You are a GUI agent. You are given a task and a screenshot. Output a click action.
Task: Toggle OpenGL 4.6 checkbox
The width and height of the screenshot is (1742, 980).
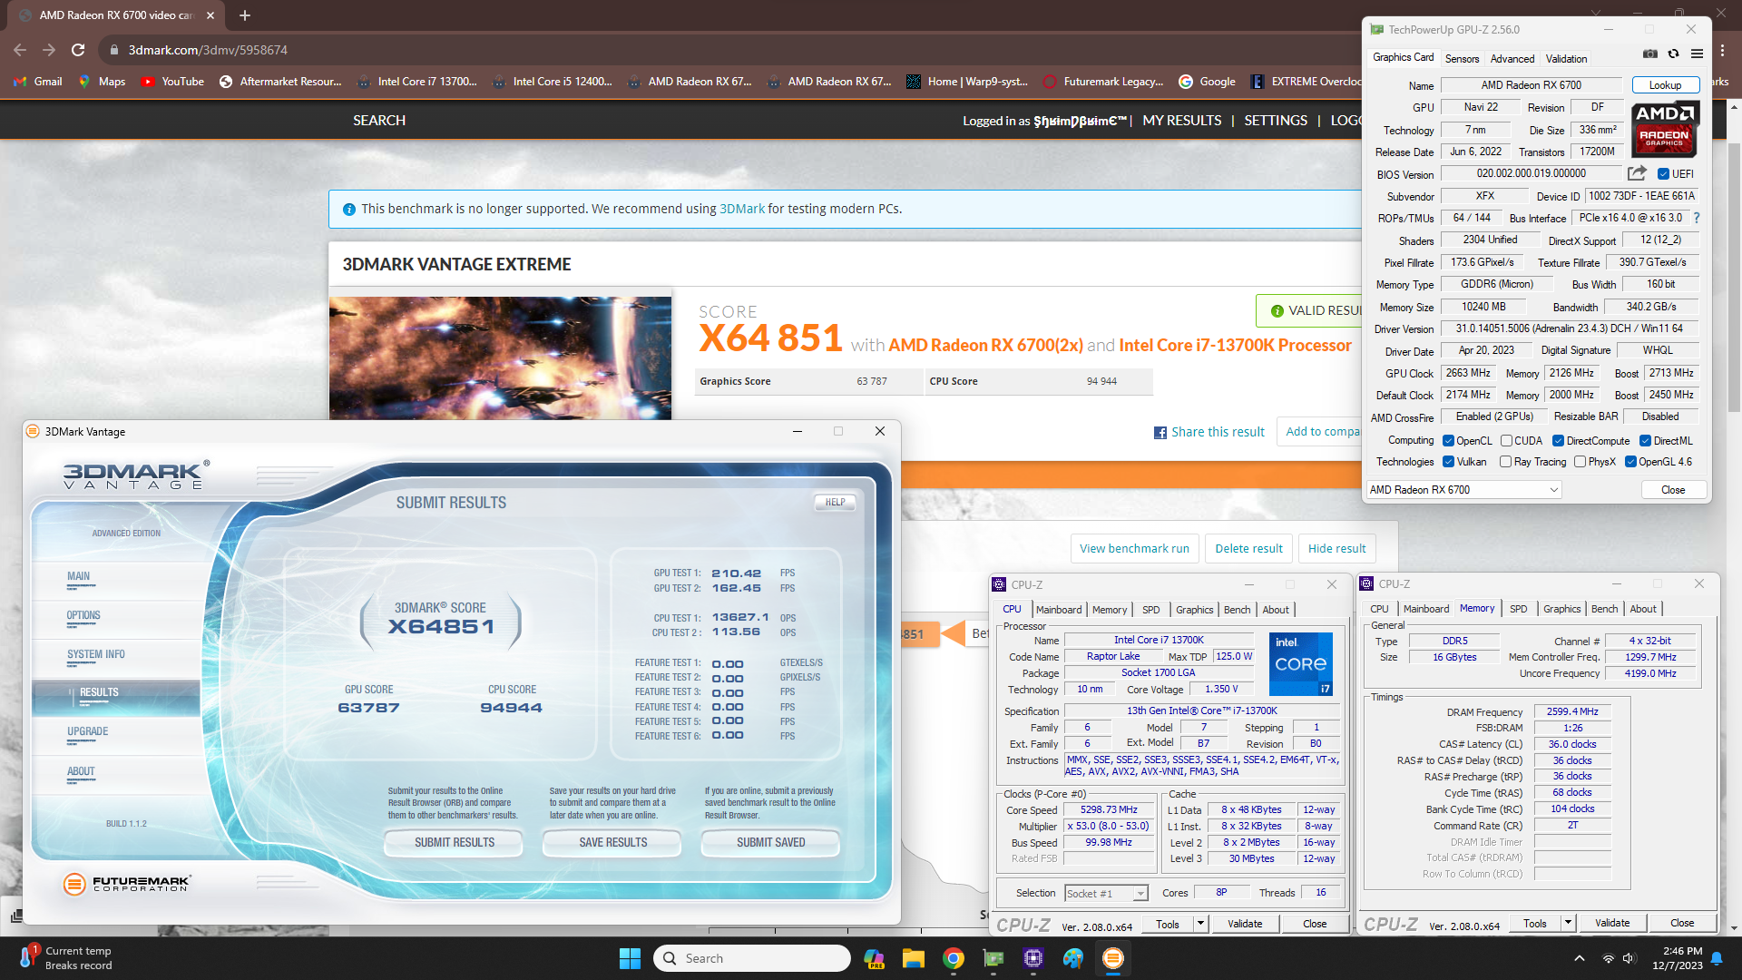point(1630,462)
